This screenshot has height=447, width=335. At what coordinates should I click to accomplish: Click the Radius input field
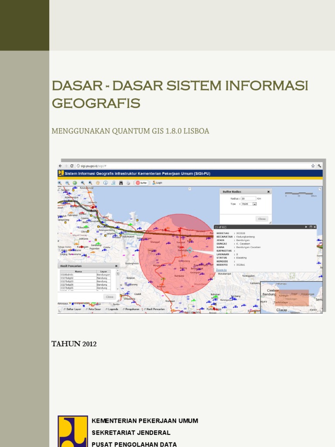(x=248, y=199)
